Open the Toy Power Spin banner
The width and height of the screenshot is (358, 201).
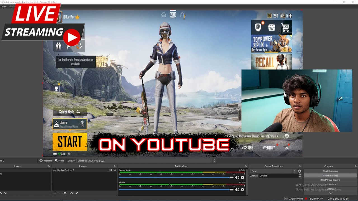point(272,43)
